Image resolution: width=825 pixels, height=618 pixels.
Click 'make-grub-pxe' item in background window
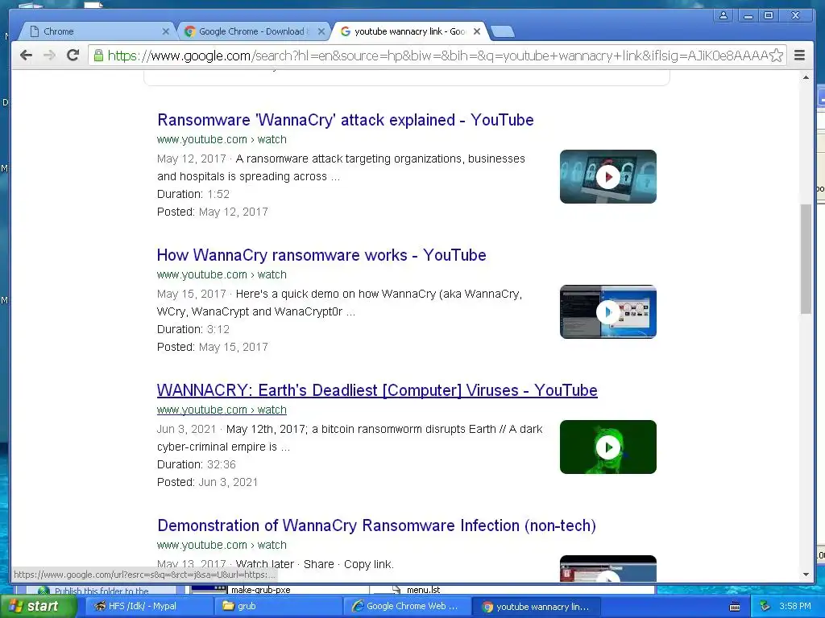click(261, 590)
